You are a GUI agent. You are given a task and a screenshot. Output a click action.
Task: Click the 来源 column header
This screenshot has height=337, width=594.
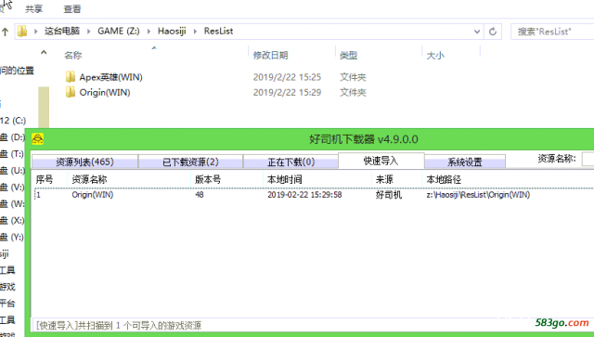tap(384, 179)
